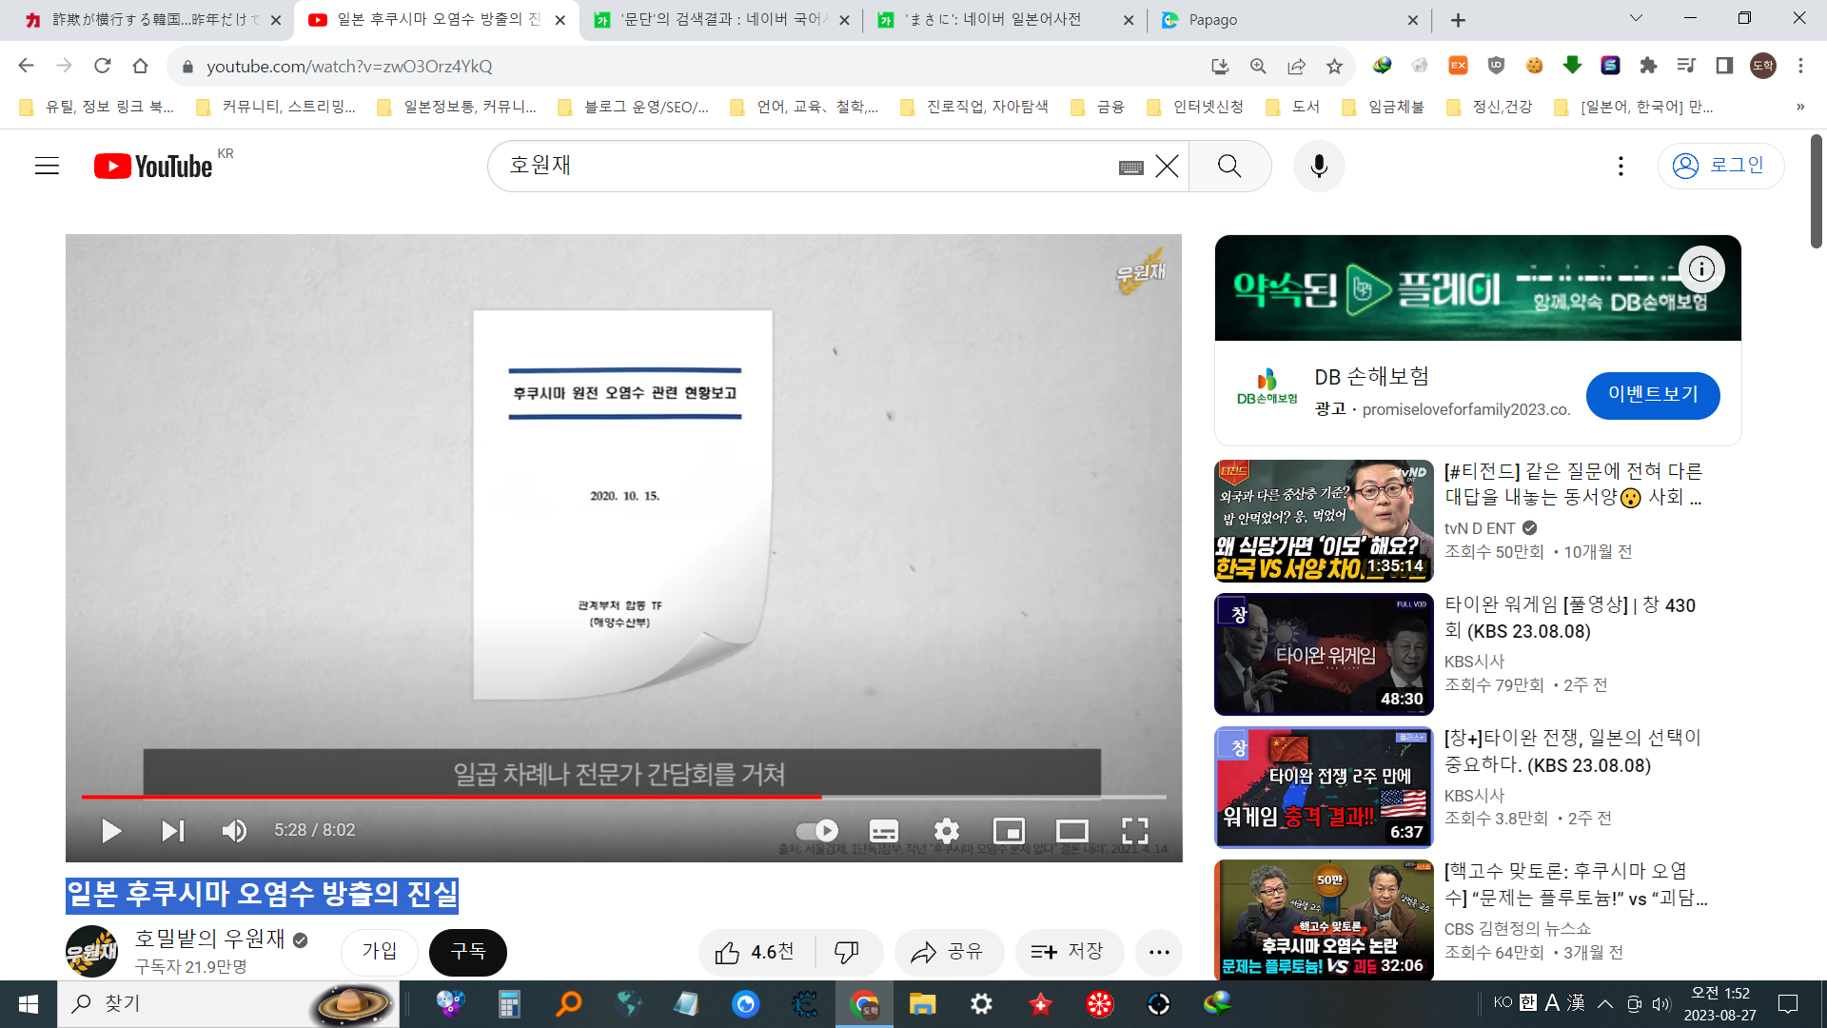Viewport: 1827px width, 1028px height.
Task: Toggle subtitles/closed captions button
Action: coord(883,831)
